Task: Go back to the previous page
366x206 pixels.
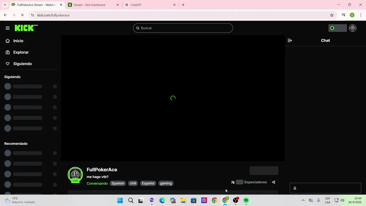Action: click(5, 15)
